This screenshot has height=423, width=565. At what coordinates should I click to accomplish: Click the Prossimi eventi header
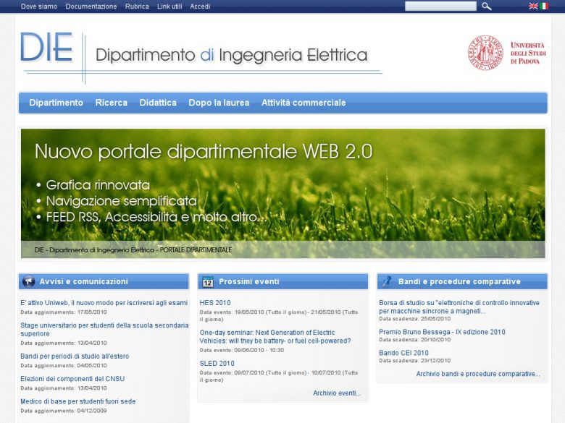pos(282,281)
